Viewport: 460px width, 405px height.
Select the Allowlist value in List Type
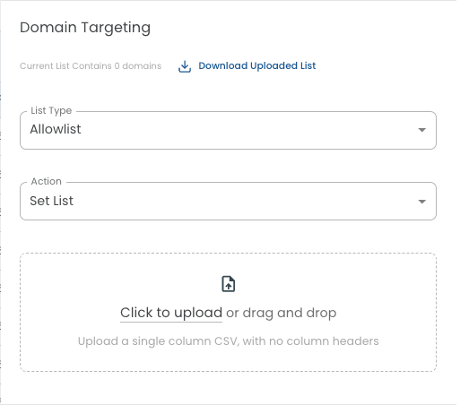pos(56,129)
